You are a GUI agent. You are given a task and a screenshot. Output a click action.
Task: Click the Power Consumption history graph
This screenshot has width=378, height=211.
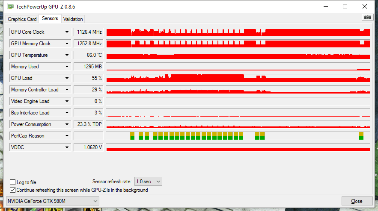[x=238, y=124]
